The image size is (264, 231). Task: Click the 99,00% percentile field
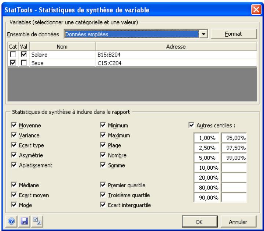tap(234, 158)
